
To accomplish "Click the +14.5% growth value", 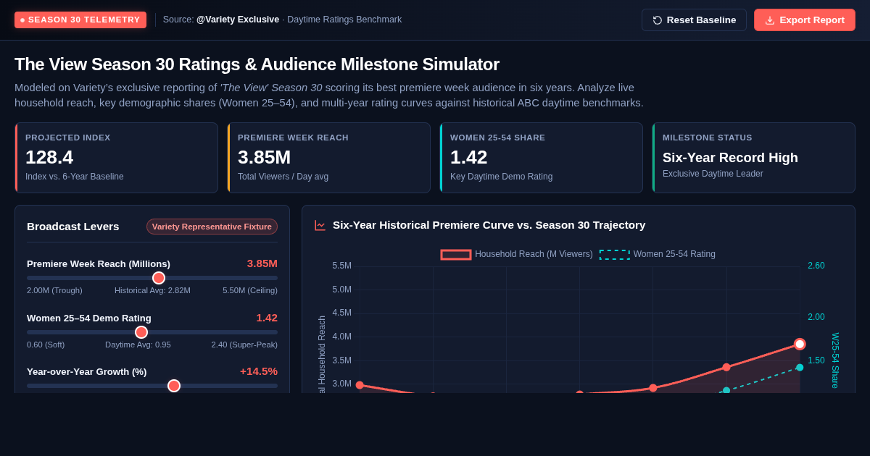I will pyautogui.click(x=259, y=371).
